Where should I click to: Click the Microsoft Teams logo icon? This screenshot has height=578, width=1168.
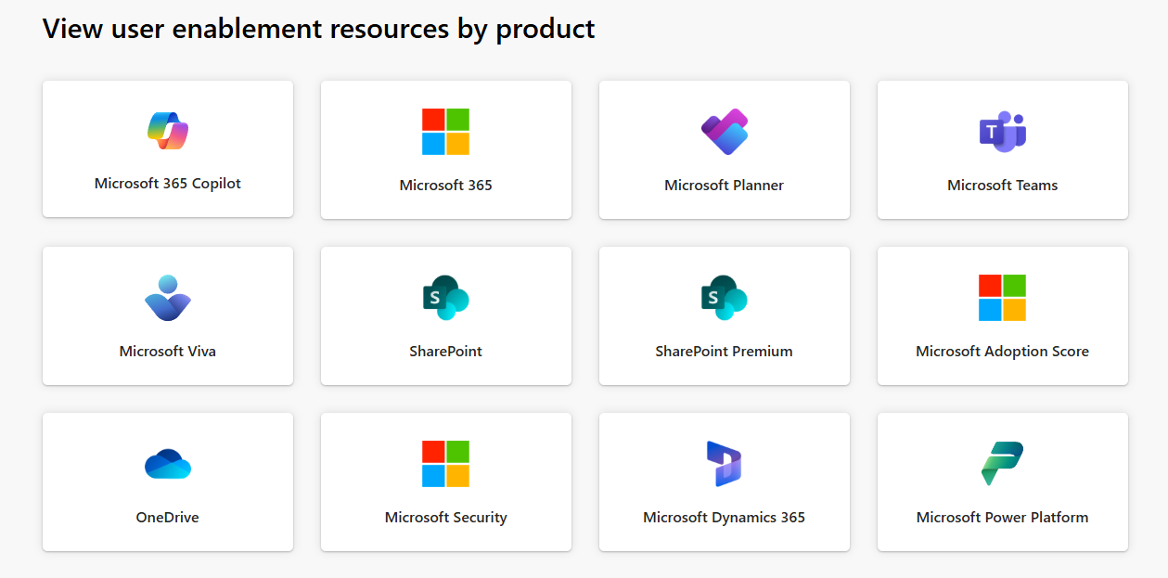1003,132
